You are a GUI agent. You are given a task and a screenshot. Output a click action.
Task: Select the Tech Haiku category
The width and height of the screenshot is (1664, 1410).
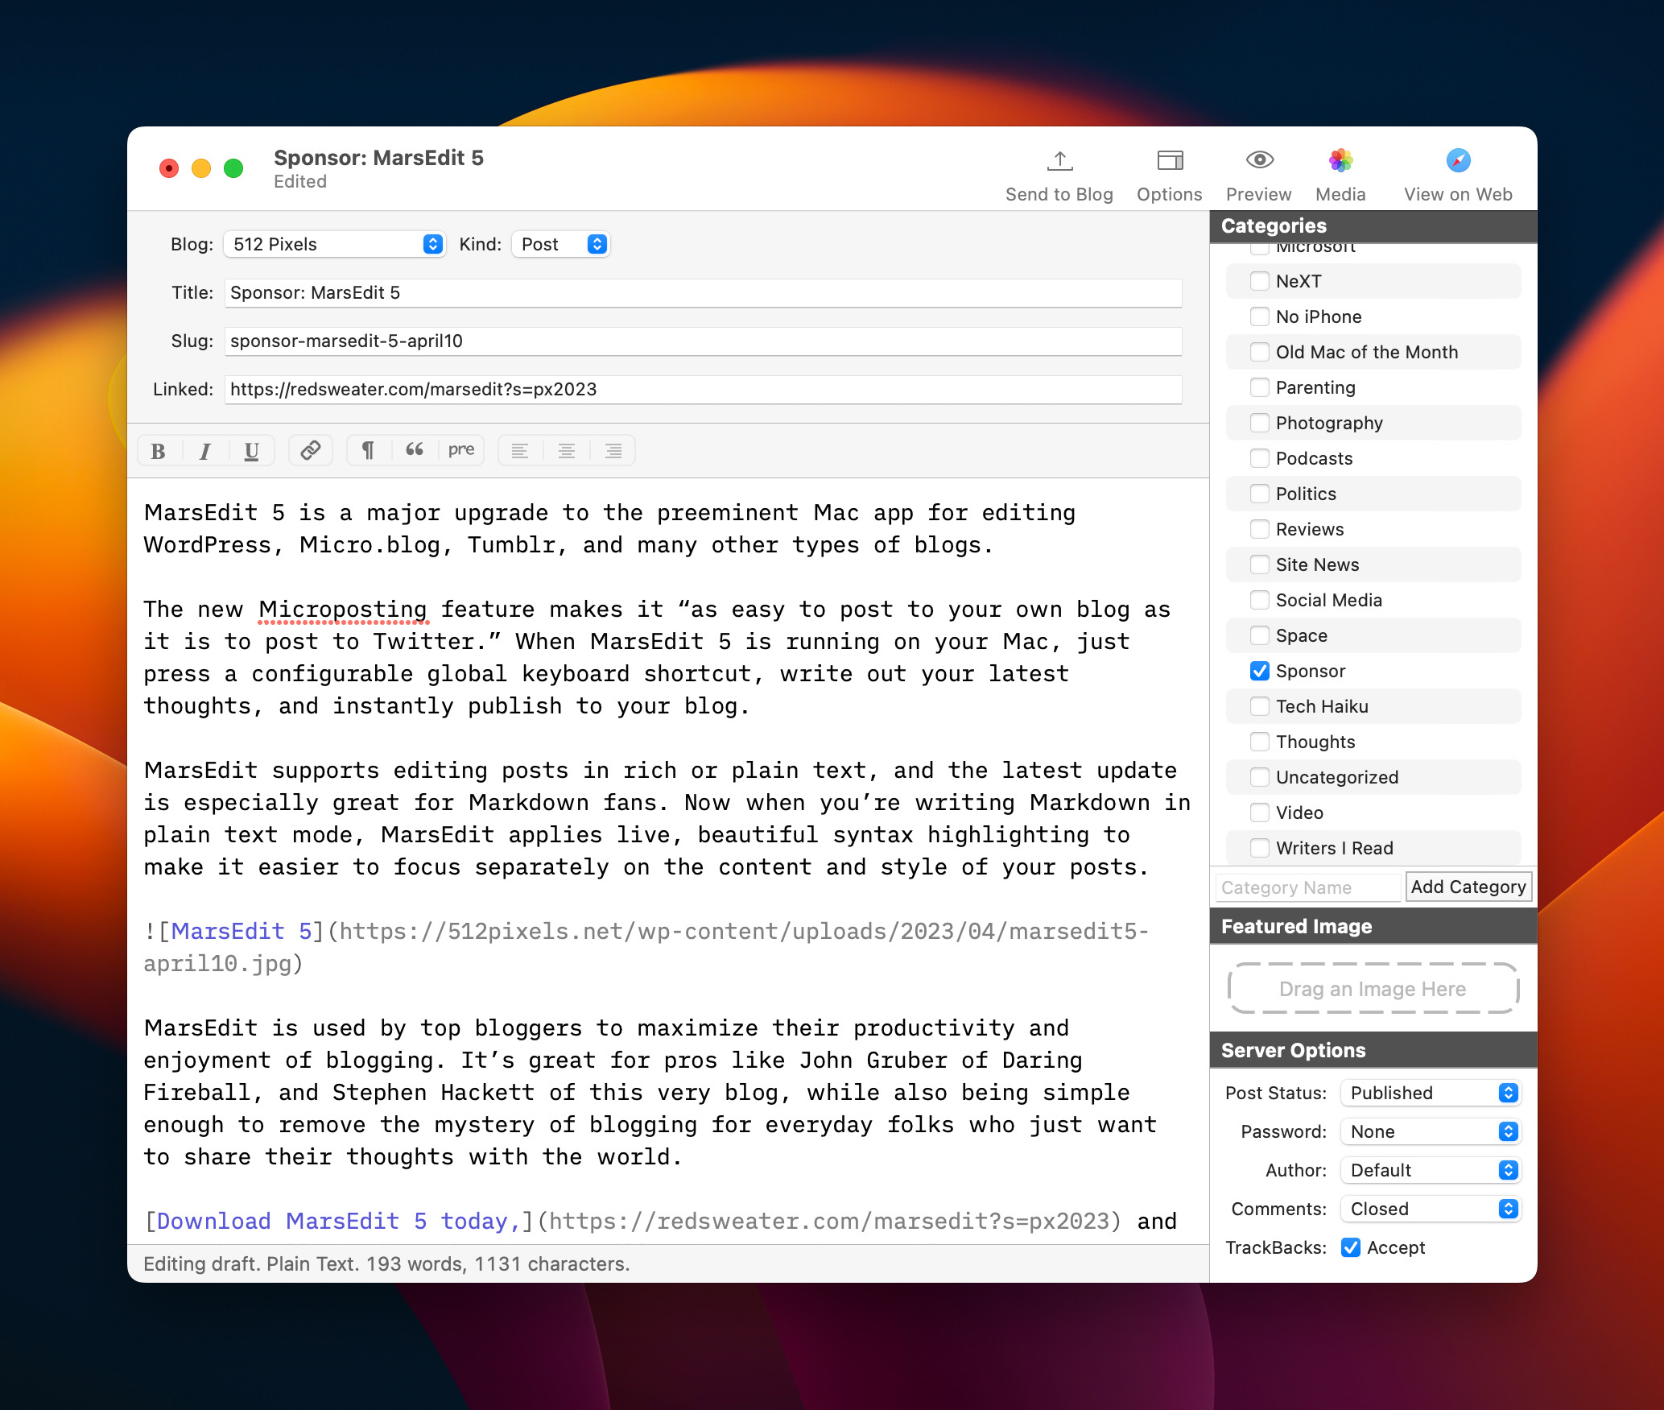coord(1260,706)
